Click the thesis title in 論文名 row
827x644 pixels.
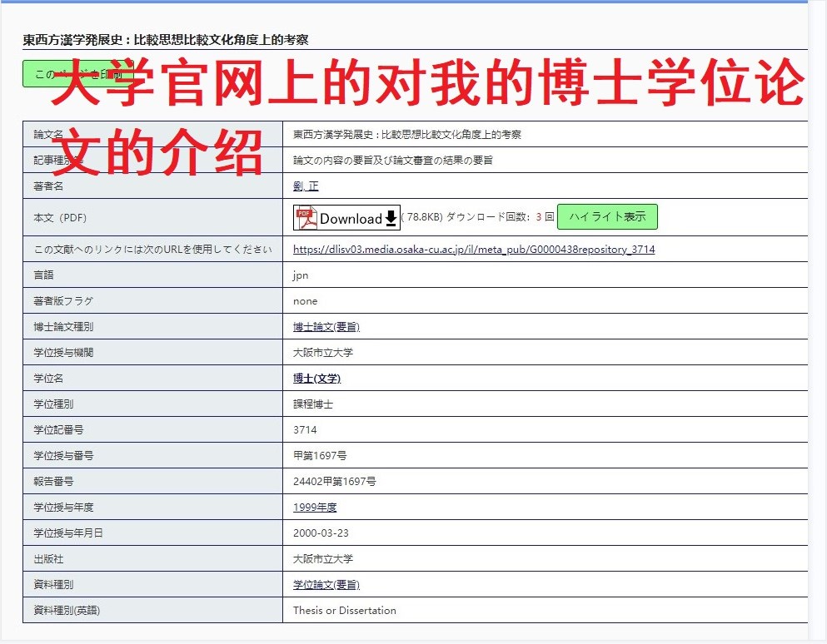click(x=407, y=135)
